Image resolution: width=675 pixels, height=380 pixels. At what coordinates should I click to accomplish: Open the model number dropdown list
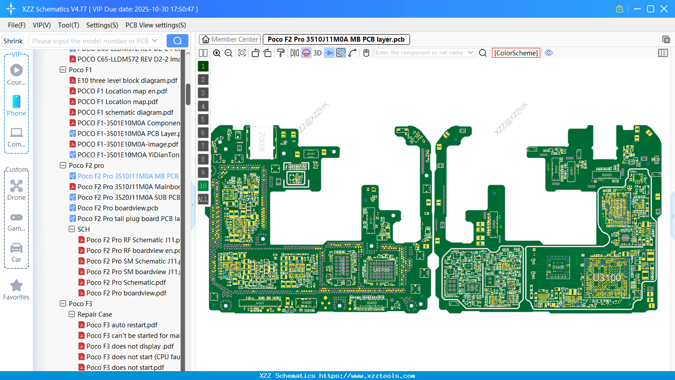(155, 40)
